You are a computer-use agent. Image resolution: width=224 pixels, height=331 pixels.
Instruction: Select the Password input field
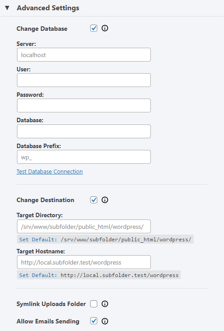pos(84,106)
